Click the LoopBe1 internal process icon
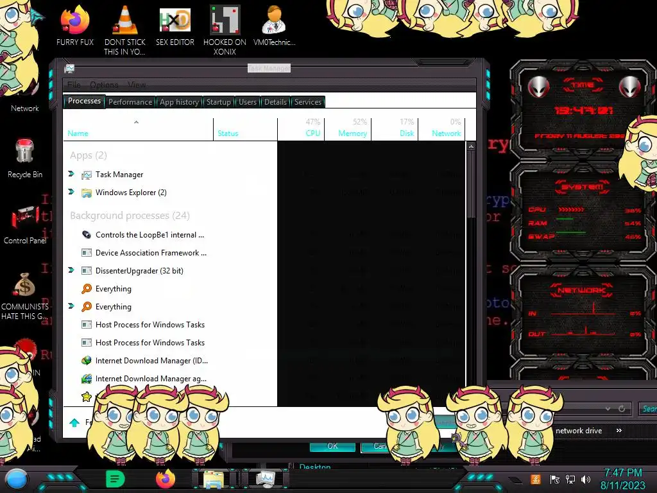This screenshot has height=493, width=657. [87, 235]
